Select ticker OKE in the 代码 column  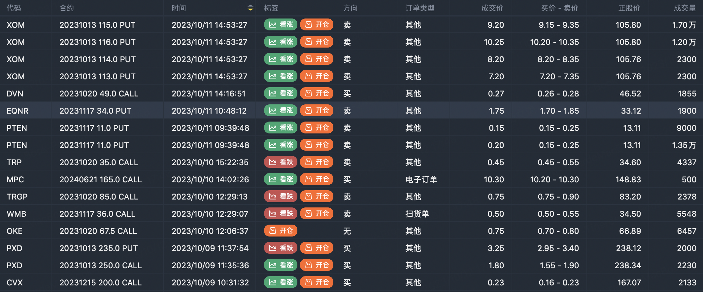[15, 231]
